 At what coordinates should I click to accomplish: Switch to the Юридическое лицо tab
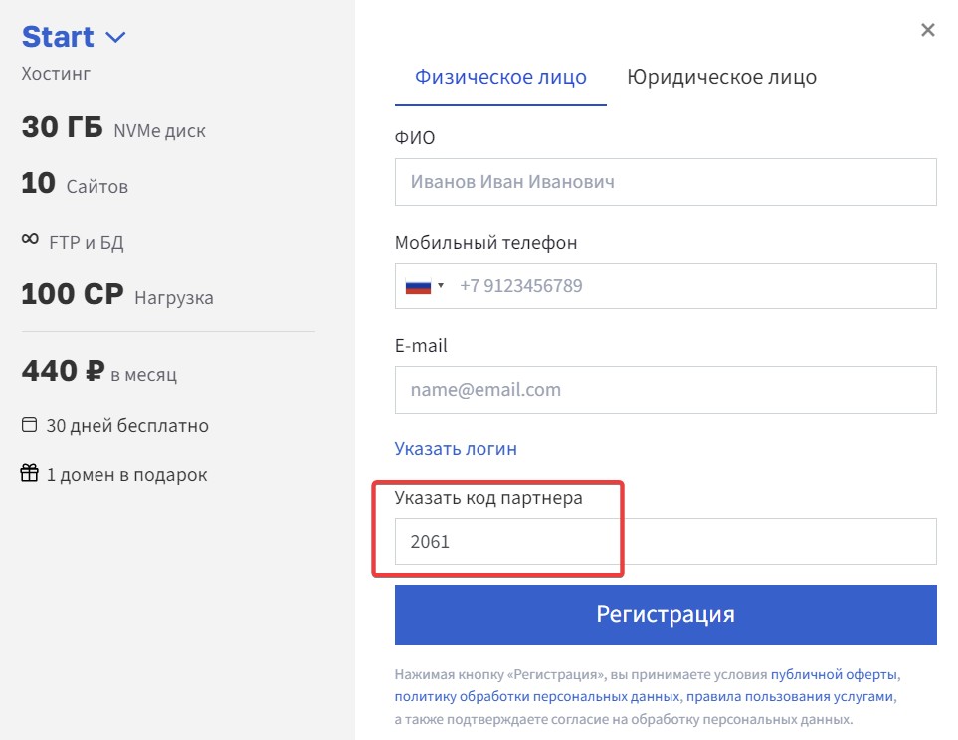click(x=720, y=77)
